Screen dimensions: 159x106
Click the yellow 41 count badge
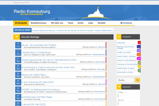[139, 67]
